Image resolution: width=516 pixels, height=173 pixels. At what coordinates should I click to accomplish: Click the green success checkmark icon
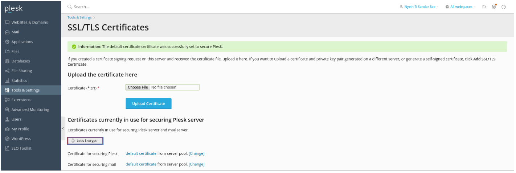[x=74, y=47]
